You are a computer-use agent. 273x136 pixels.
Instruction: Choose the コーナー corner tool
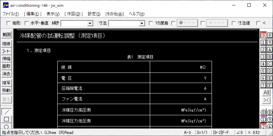(x=6, y=51)
